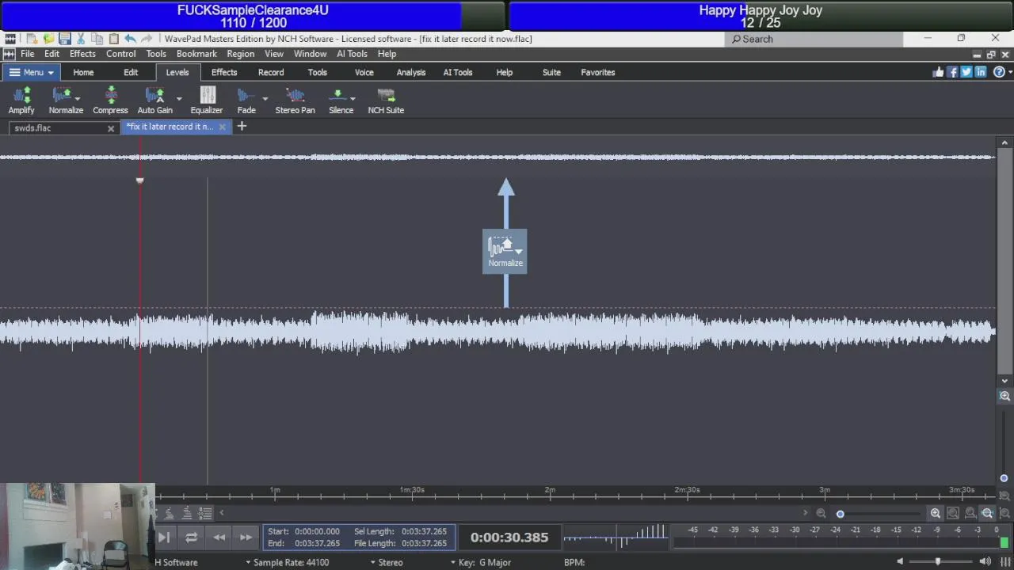Switch to the Analysis ribbon tab

point(411,72)
